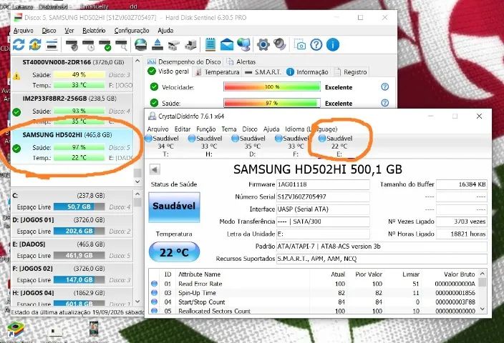The width and height of the screenshot is (504, 343).
Task: Click disk with speaker test icon
Action: [x=72, y=44]
